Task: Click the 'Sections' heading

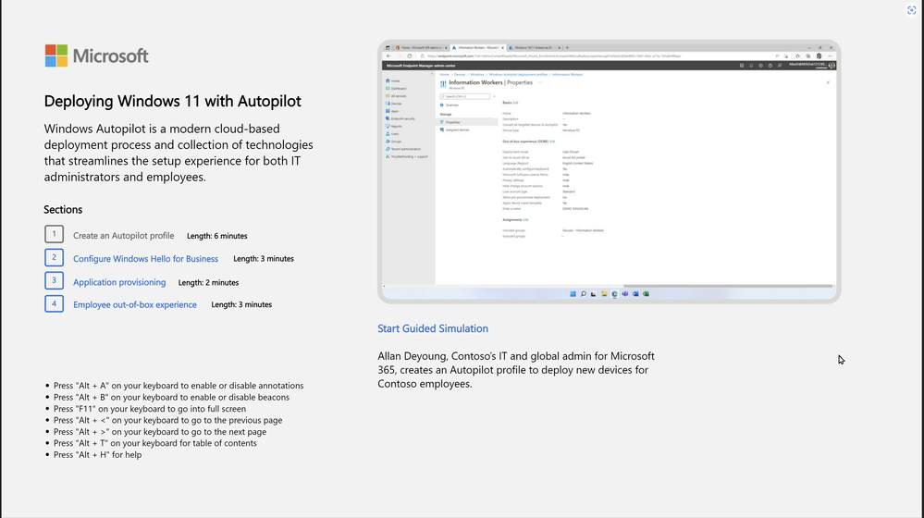Action: (x=63, y=210)
